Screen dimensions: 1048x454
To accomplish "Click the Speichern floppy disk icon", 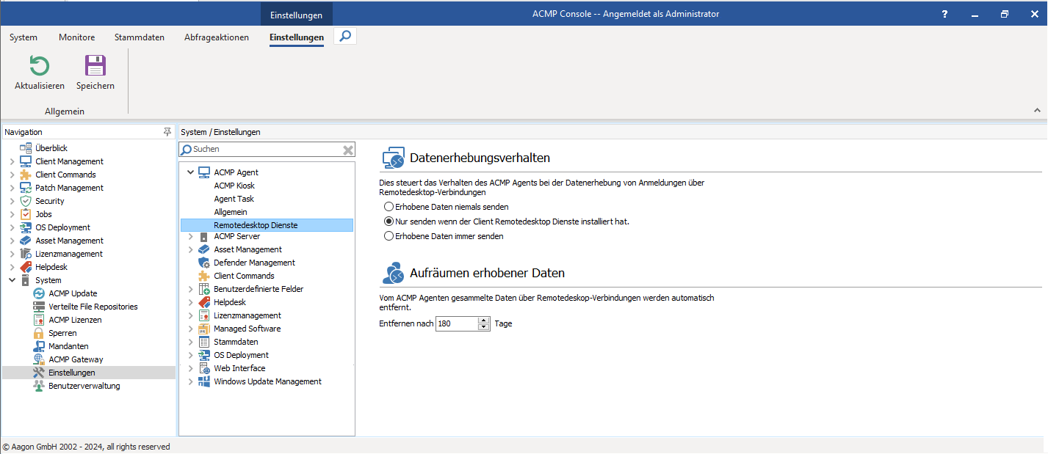I will click(95, 67).
